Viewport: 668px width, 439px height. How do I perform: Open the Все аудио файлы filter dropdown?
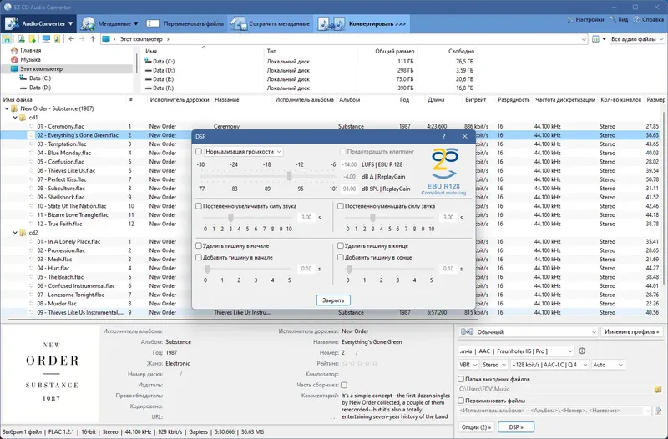pyautogui.click(x=637, y=39)
